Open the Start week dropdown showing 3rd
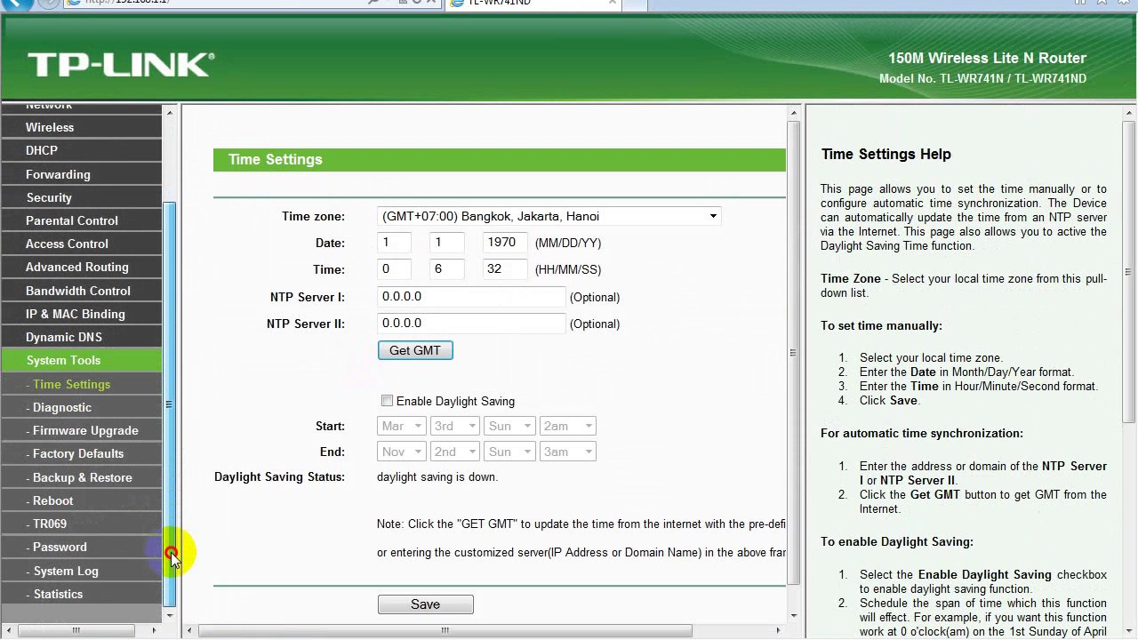1138x640 pixels. click(x=455, y=426)
